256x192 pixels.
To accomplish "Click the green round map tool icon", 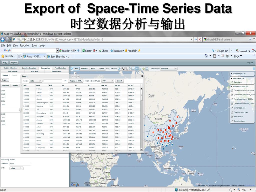I will click(143, 69).
